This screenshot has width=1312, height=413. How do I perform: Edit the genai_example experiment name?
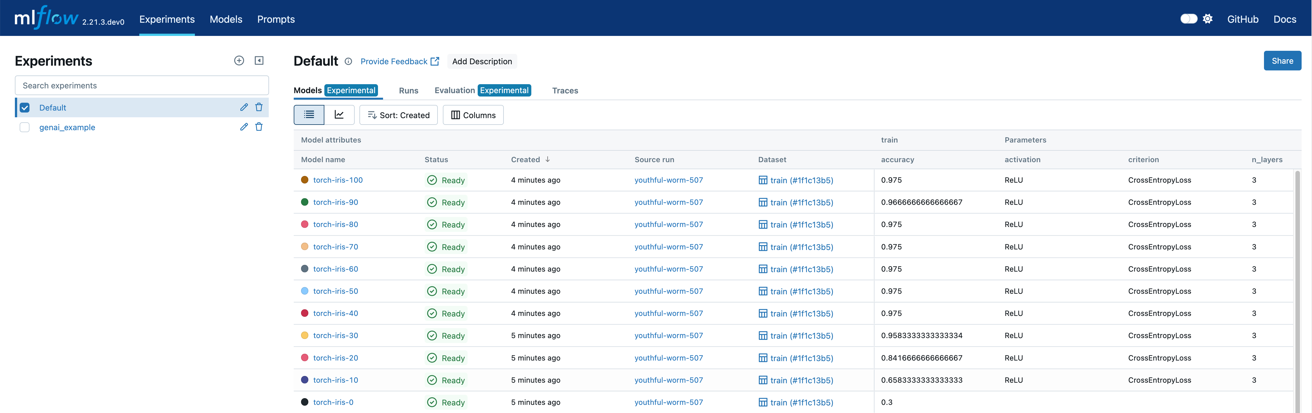244,127
